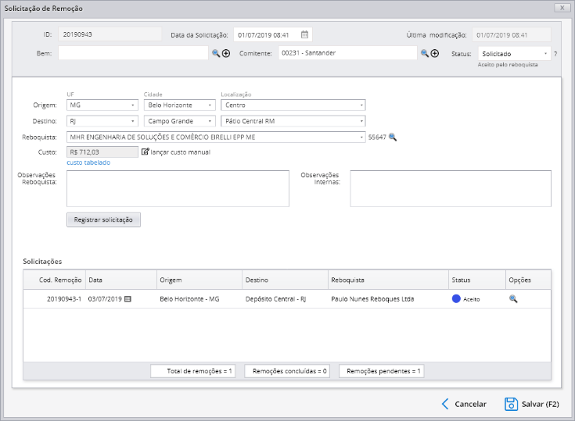The width and height of the screenshot is (575, 421).
Task: Click the Cancelar button
Action: [x=464, y=404]
